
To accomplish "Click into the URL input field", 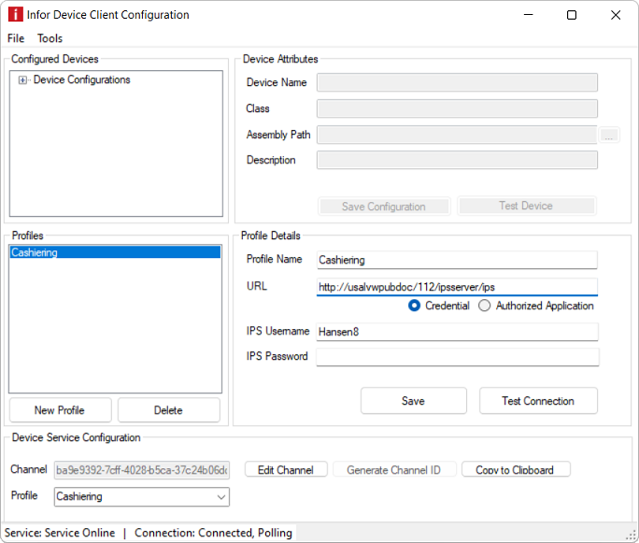I will [456, 287].
